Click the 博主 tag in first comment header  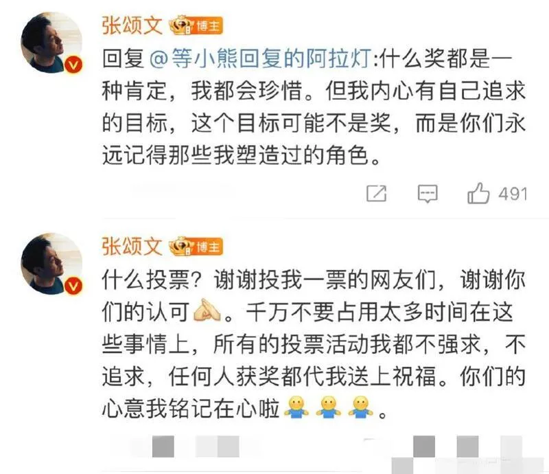tap(209, 26)
